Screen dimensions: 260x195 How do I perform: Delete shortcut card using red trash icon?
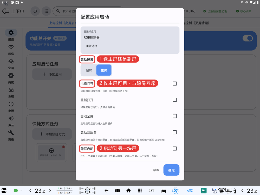pos(63,147)
